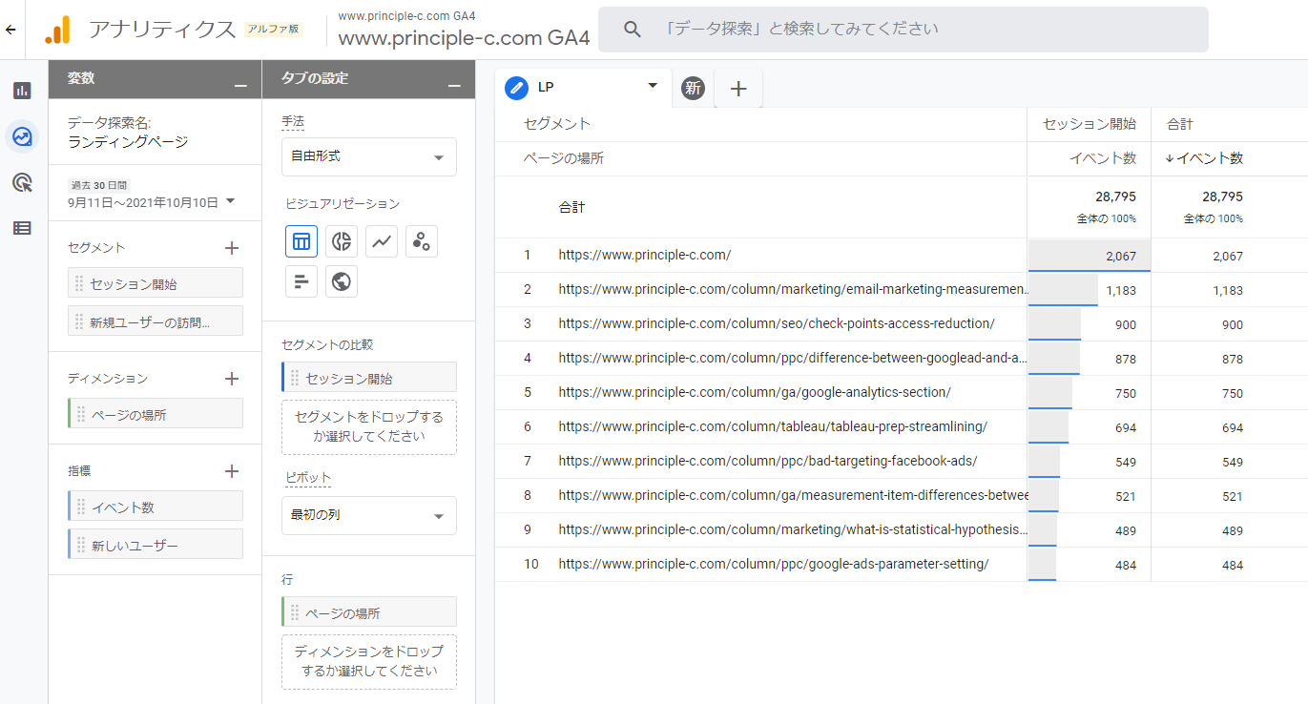1308x704 pixels.
Task: Select the line chart visualization
Action: point(381,241)
